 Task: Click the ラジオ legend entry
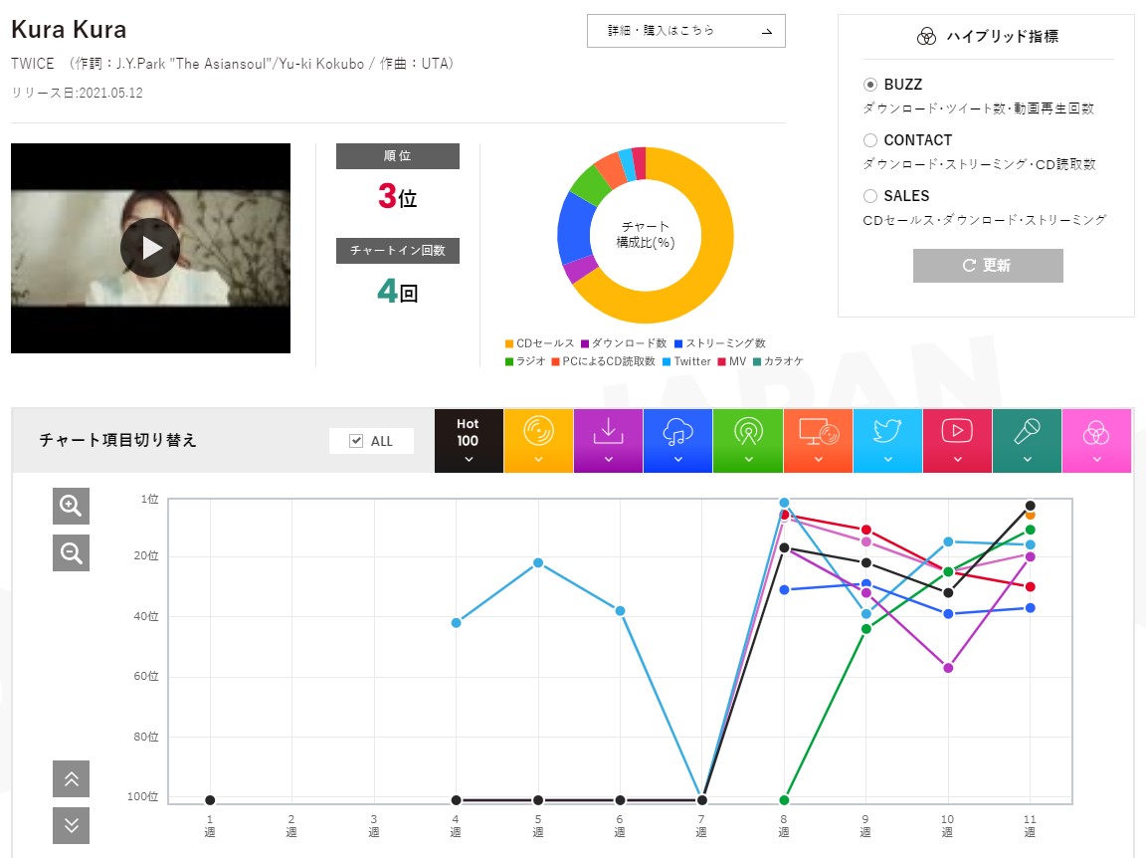click(525, 361)
